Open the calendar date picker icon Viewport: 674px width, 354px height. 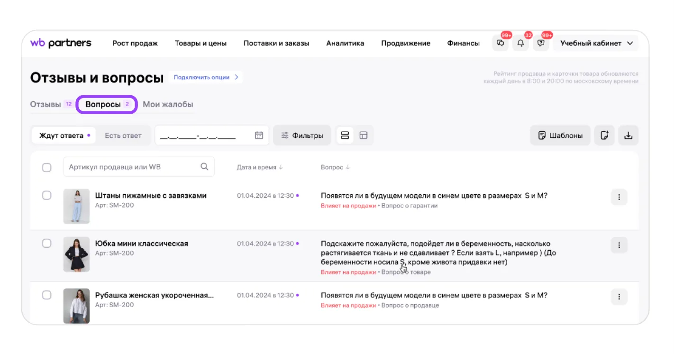pyautogui.click(x=259, y=136)
